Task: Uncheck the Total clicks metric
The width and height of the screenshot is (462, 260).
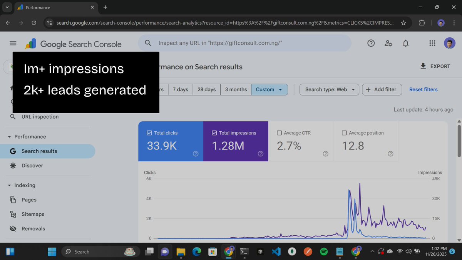Action: [150, 133]
